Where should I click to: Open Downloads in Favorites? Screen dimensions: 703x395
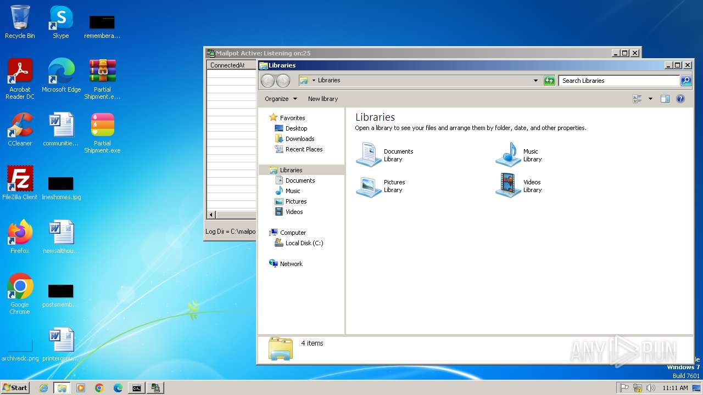point(300,139)
